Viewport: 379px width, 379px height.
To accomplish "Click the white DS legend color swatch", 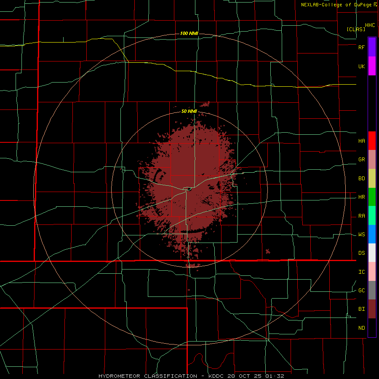I will pos(372,253).
